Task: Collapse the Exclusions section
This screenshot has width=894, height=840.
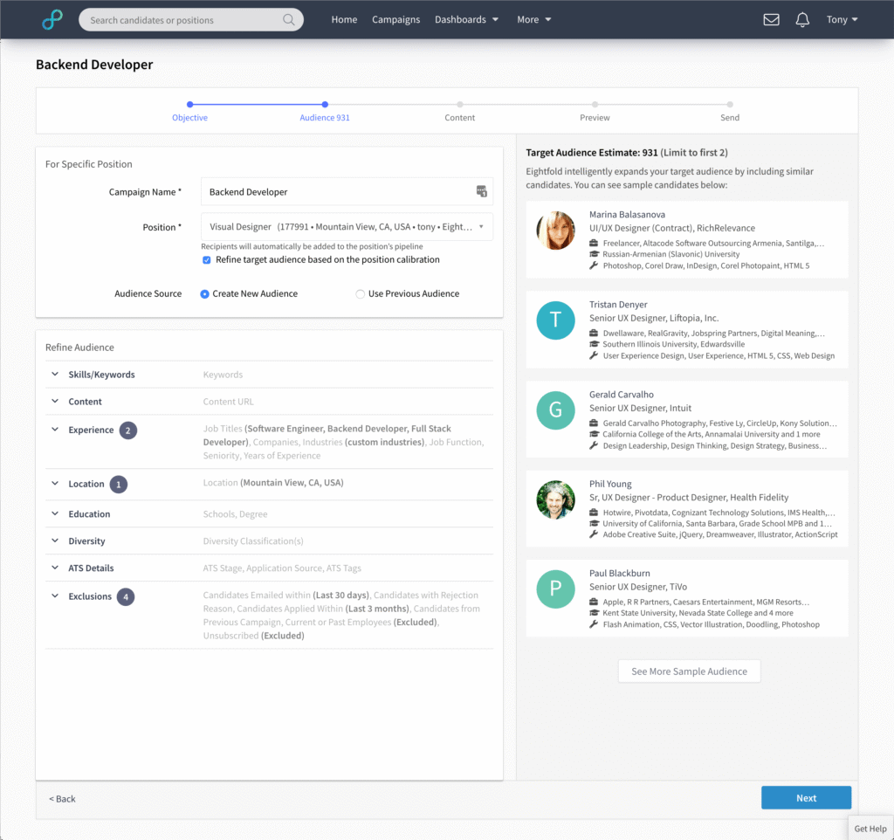Action: pyautogui.click(x=54, y=596)
